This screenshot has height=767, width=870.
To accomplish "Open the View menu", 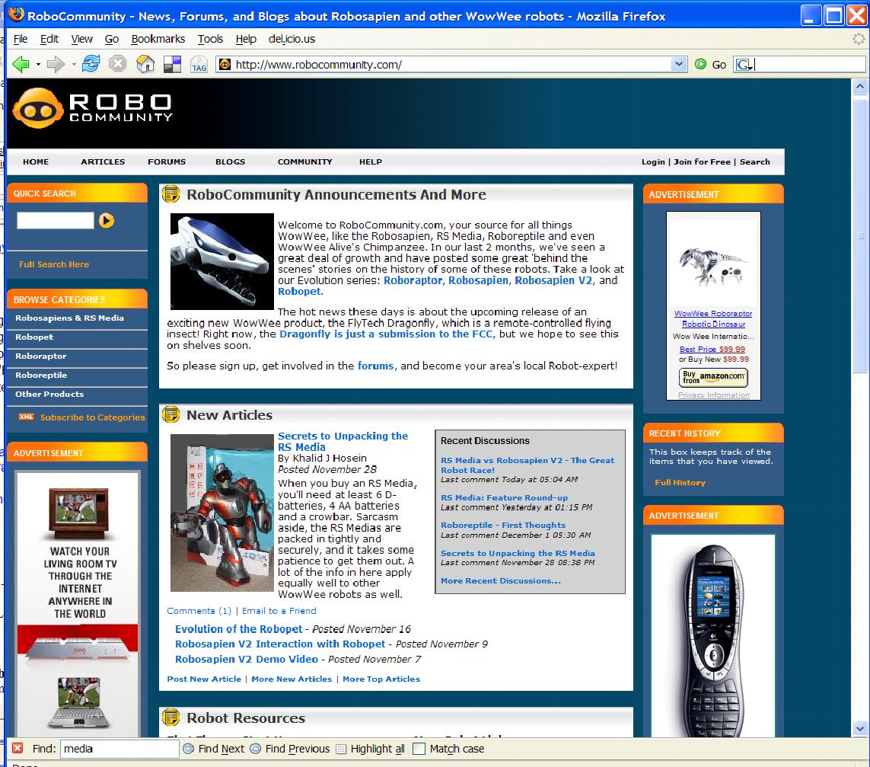I will click(x=81, y=39).
